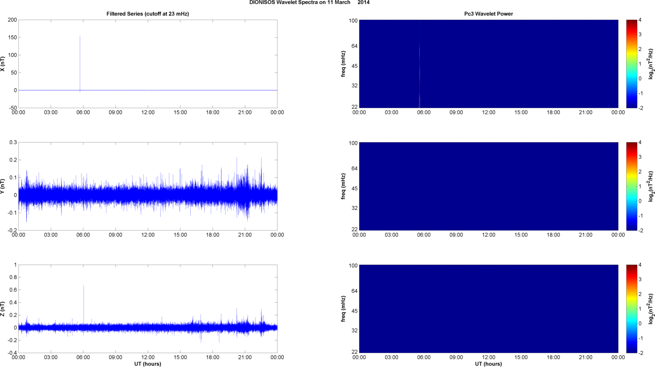This screenshot has height=367, width=655.
Task: Click the 21:00 tick under Y series plot
Action: click(x=245, y=235)
